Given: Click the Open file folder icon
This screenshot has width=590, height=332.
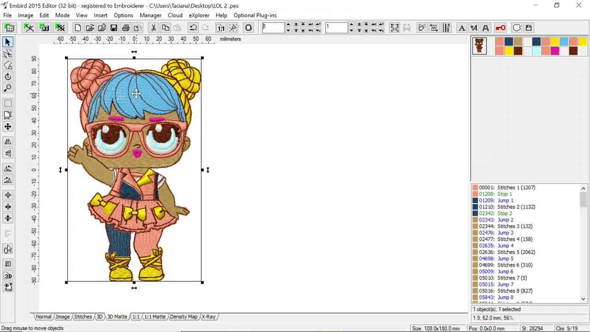Looking at the screenshot, I should click(90, 28).
